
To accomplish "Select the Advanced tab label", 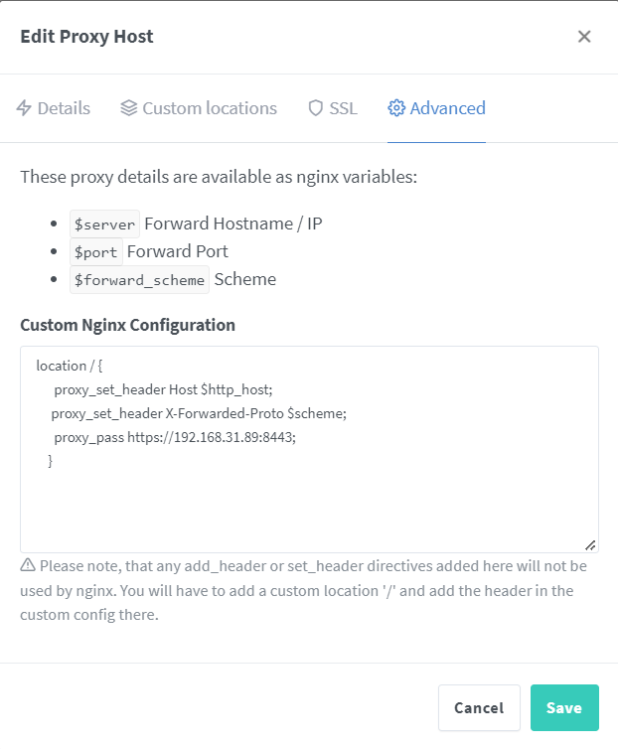I will [x=447, y=108].
